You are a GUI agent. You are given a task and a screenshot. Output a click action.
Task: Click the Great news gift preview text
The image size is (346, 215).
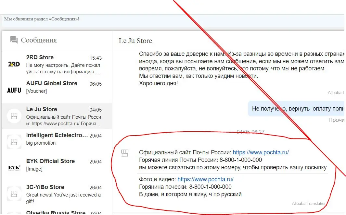pos(63,198)
